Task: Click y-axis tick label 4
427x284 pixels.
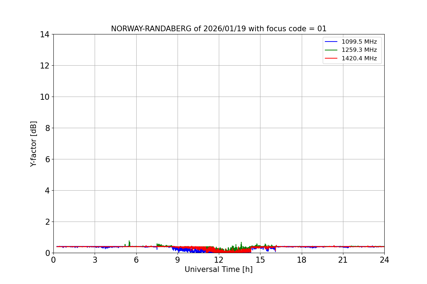Action: 47,191
